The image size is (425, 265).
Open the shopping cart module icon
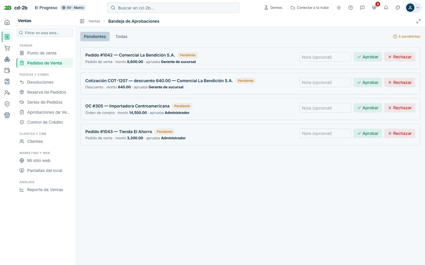coord(7,48)
